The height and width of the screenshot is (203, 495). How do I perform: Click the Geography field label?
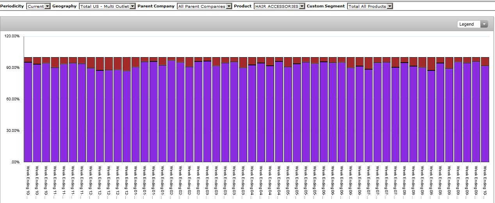(64, 6)
